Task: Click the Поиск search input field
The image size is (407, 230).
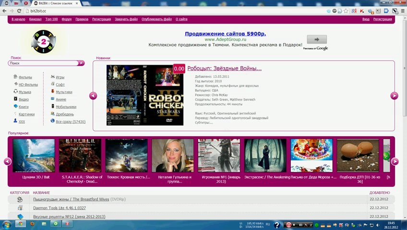Action: tap(42, 63)
